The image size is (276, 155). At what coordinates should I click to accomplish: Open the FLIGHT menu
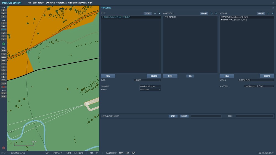click(x=41, y=3)
